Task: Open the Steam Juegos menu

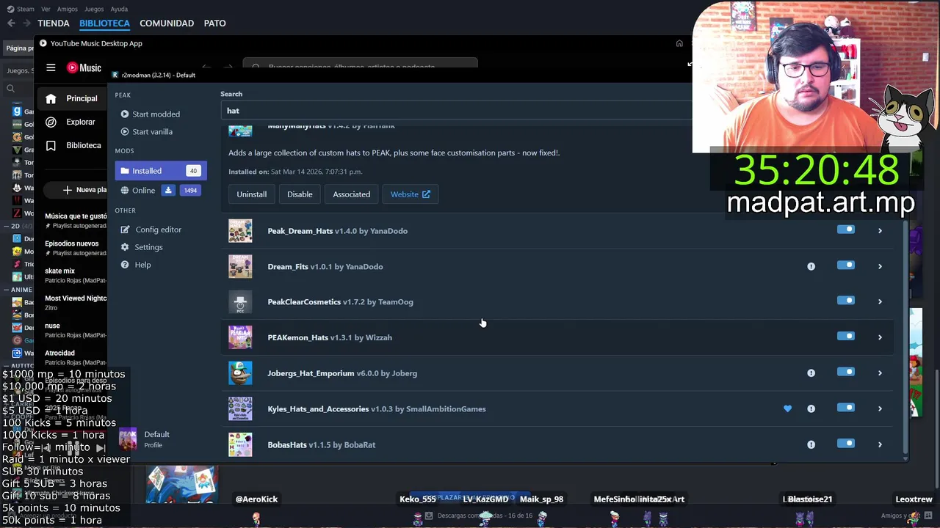Action: point(94,9)
